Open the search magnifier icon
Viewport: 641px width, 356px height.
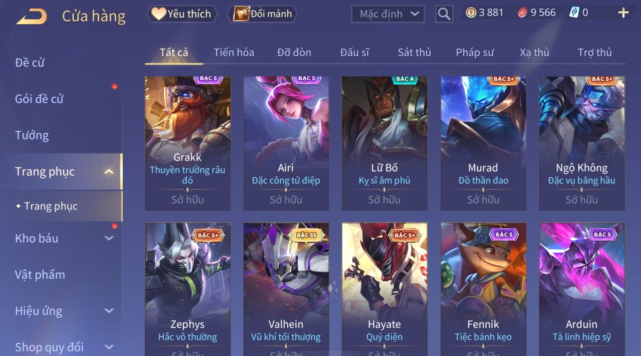point(444,14)
